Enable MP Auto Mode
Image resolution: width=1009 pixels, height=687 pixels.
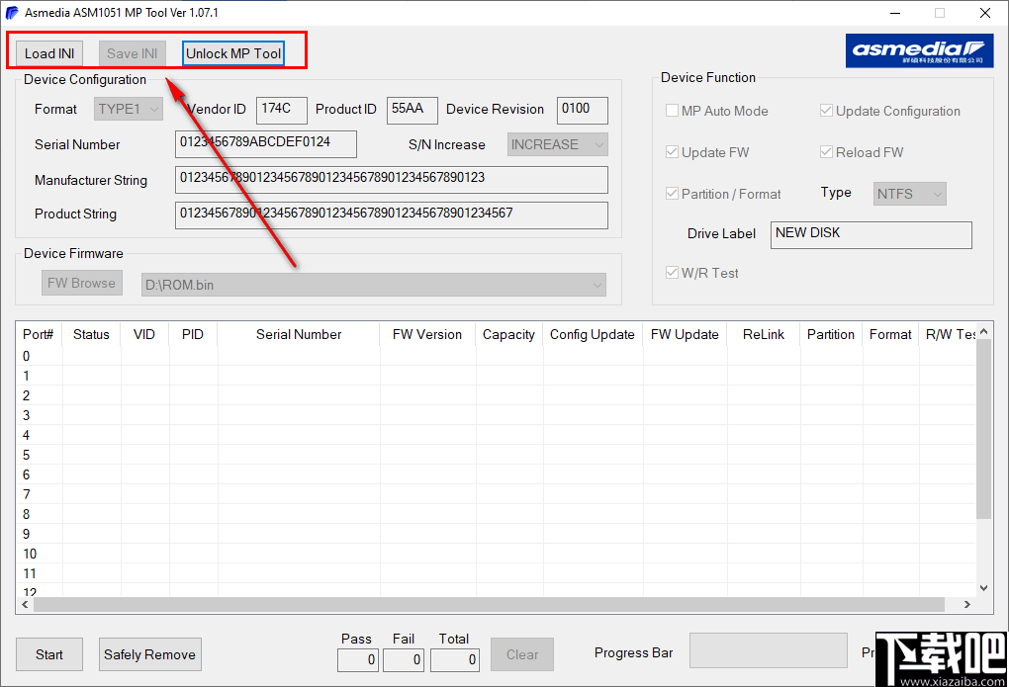tap(672, 111)
